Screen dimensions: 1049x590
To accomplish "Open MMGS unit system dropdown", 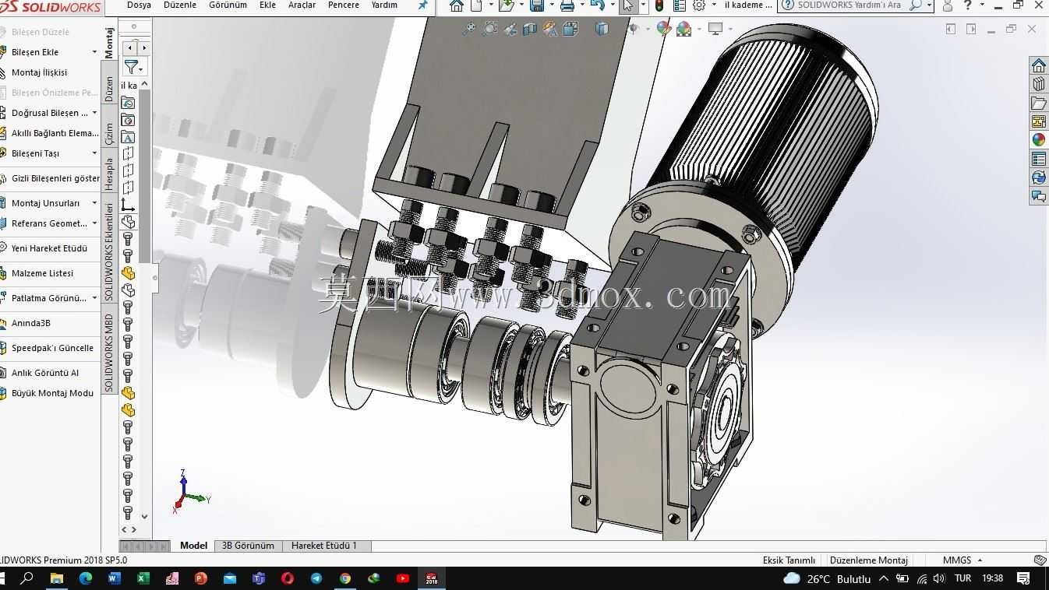I will pyautogui.click(x=962, y=560).
